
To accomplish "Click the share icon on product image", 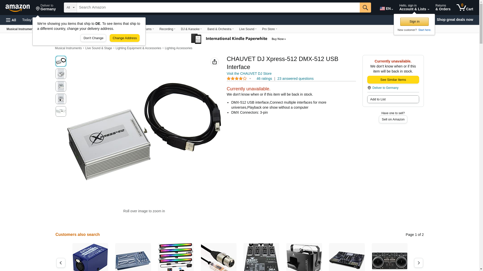I will pos(214,62).
